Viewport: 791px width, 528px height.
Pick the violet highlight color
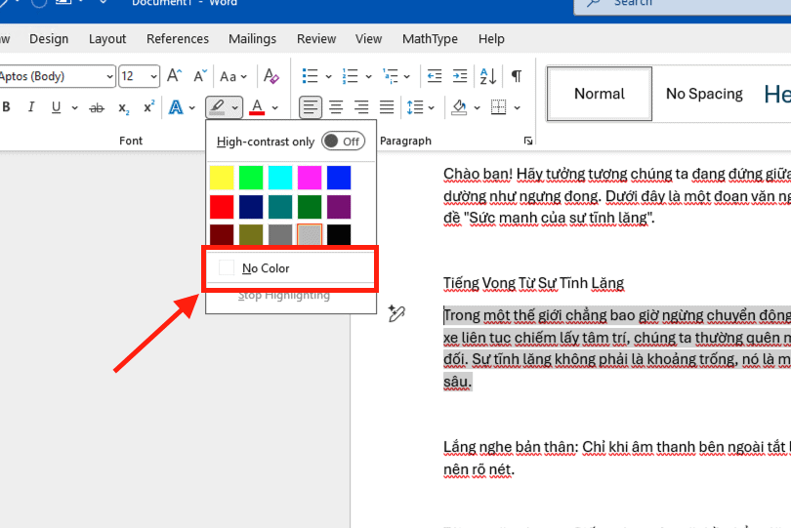pos(339,207)
